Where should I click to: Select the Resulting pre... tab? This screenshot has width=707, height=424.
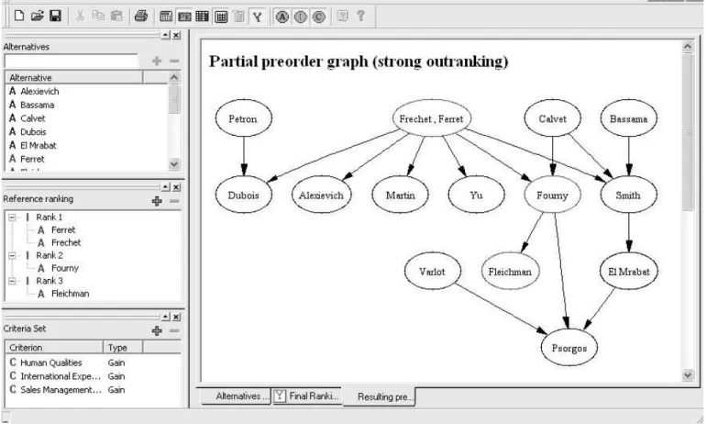pyautogui.click(x=380, y=397)
